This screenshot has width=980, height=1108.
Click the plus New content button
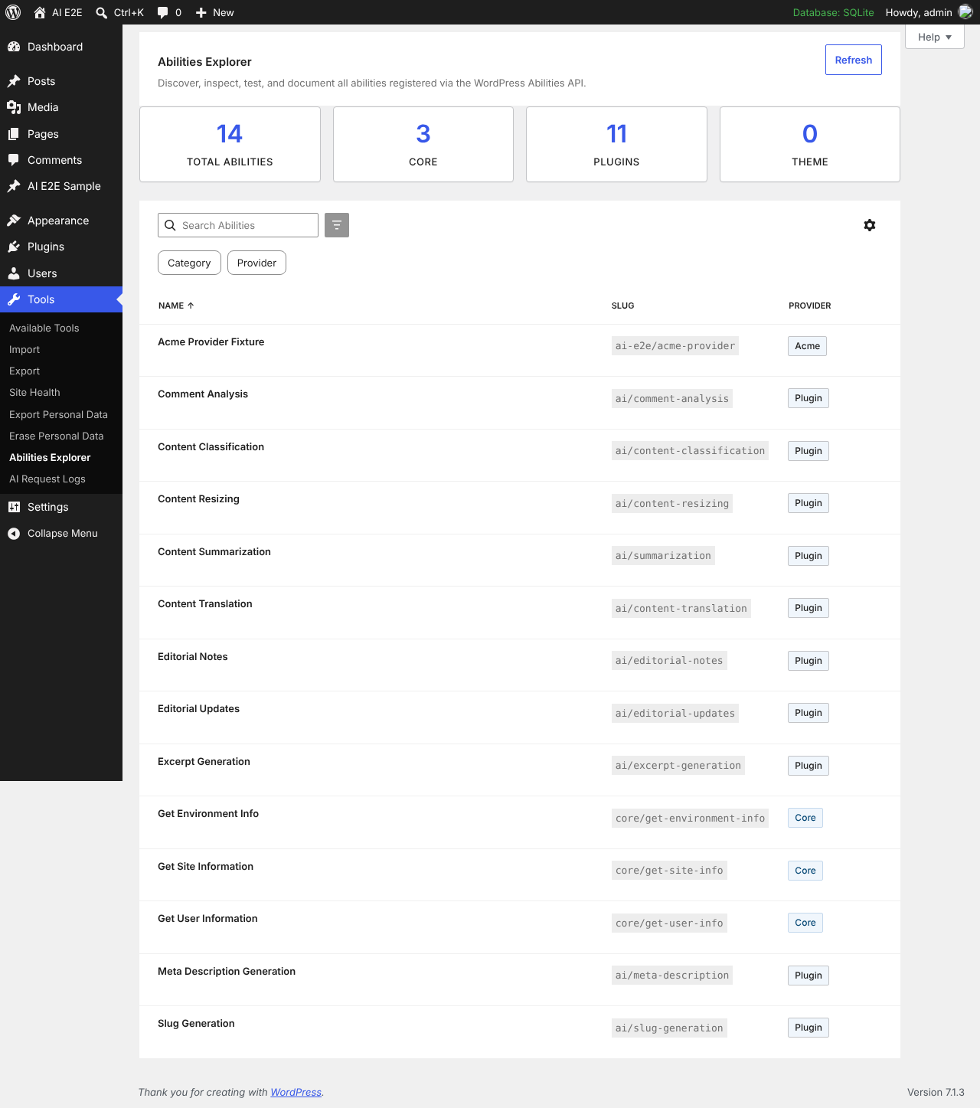coord(214,12)
